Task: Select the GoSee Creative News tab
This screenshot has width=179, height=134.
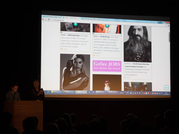Action: (x=71, y=18)
